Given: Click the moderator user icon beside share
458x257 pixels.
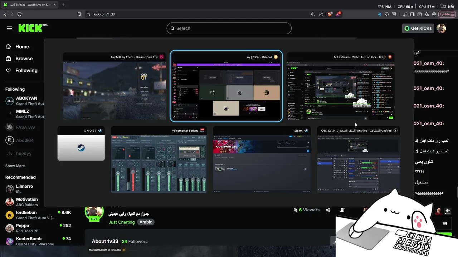Looking at the screenshot, I should (342, 210).
